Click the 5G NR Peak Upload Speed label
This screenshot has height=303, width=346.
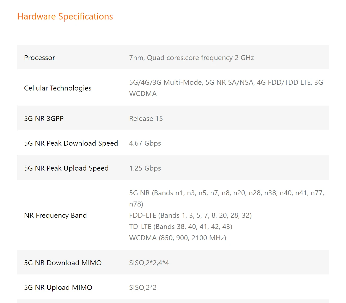tap(66, 168)
